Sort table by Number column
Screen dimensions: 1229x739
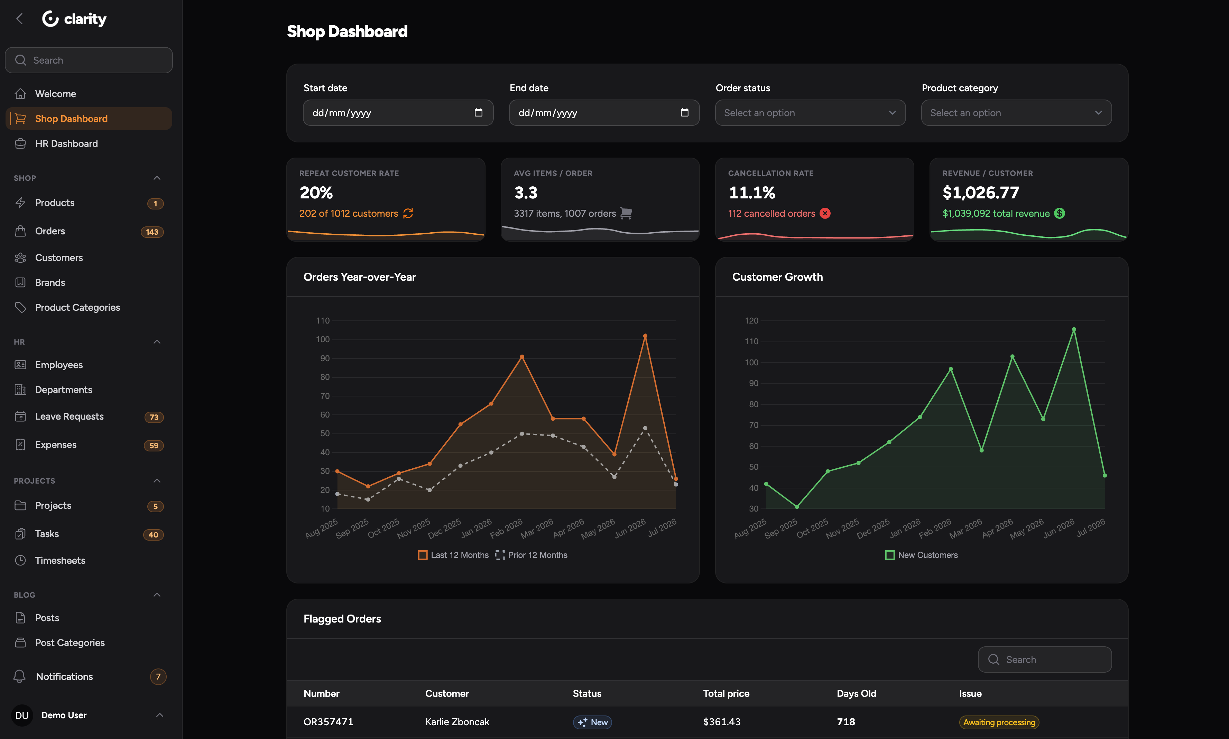coord(321,693)
